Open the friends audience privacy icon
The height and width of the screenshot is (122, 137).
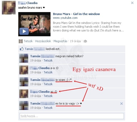point(85,41)
